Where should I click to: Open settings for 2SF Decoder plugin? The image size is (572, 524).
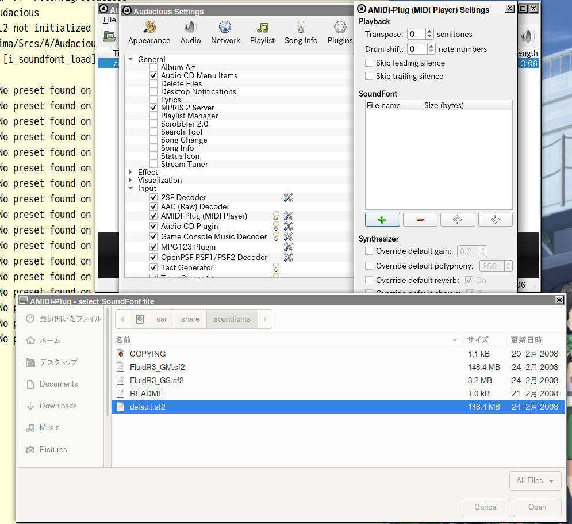[x=289, y=197]
